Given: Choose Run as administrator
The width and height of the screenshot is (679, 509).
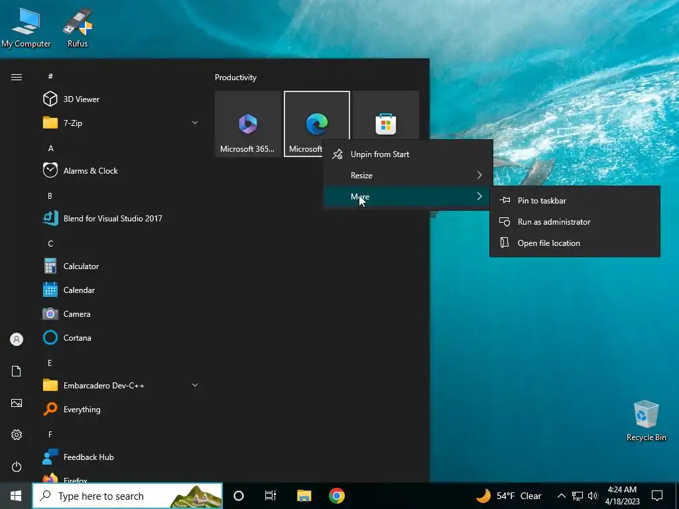Looking at the screenshot, I should point(575,221).
